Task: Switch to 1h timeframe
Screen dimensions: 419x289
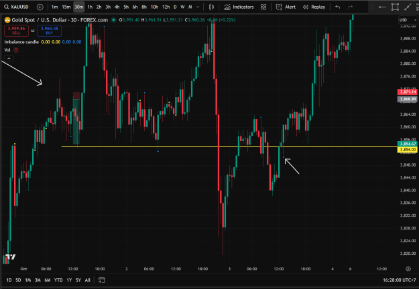Action: pyautogui.click(x=90, y=7)
